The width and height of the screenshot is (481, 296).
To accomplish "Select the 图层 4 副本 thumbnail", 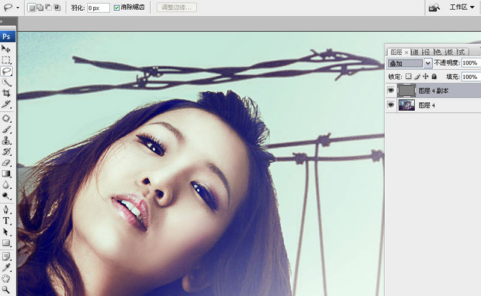I will point(406,91).
